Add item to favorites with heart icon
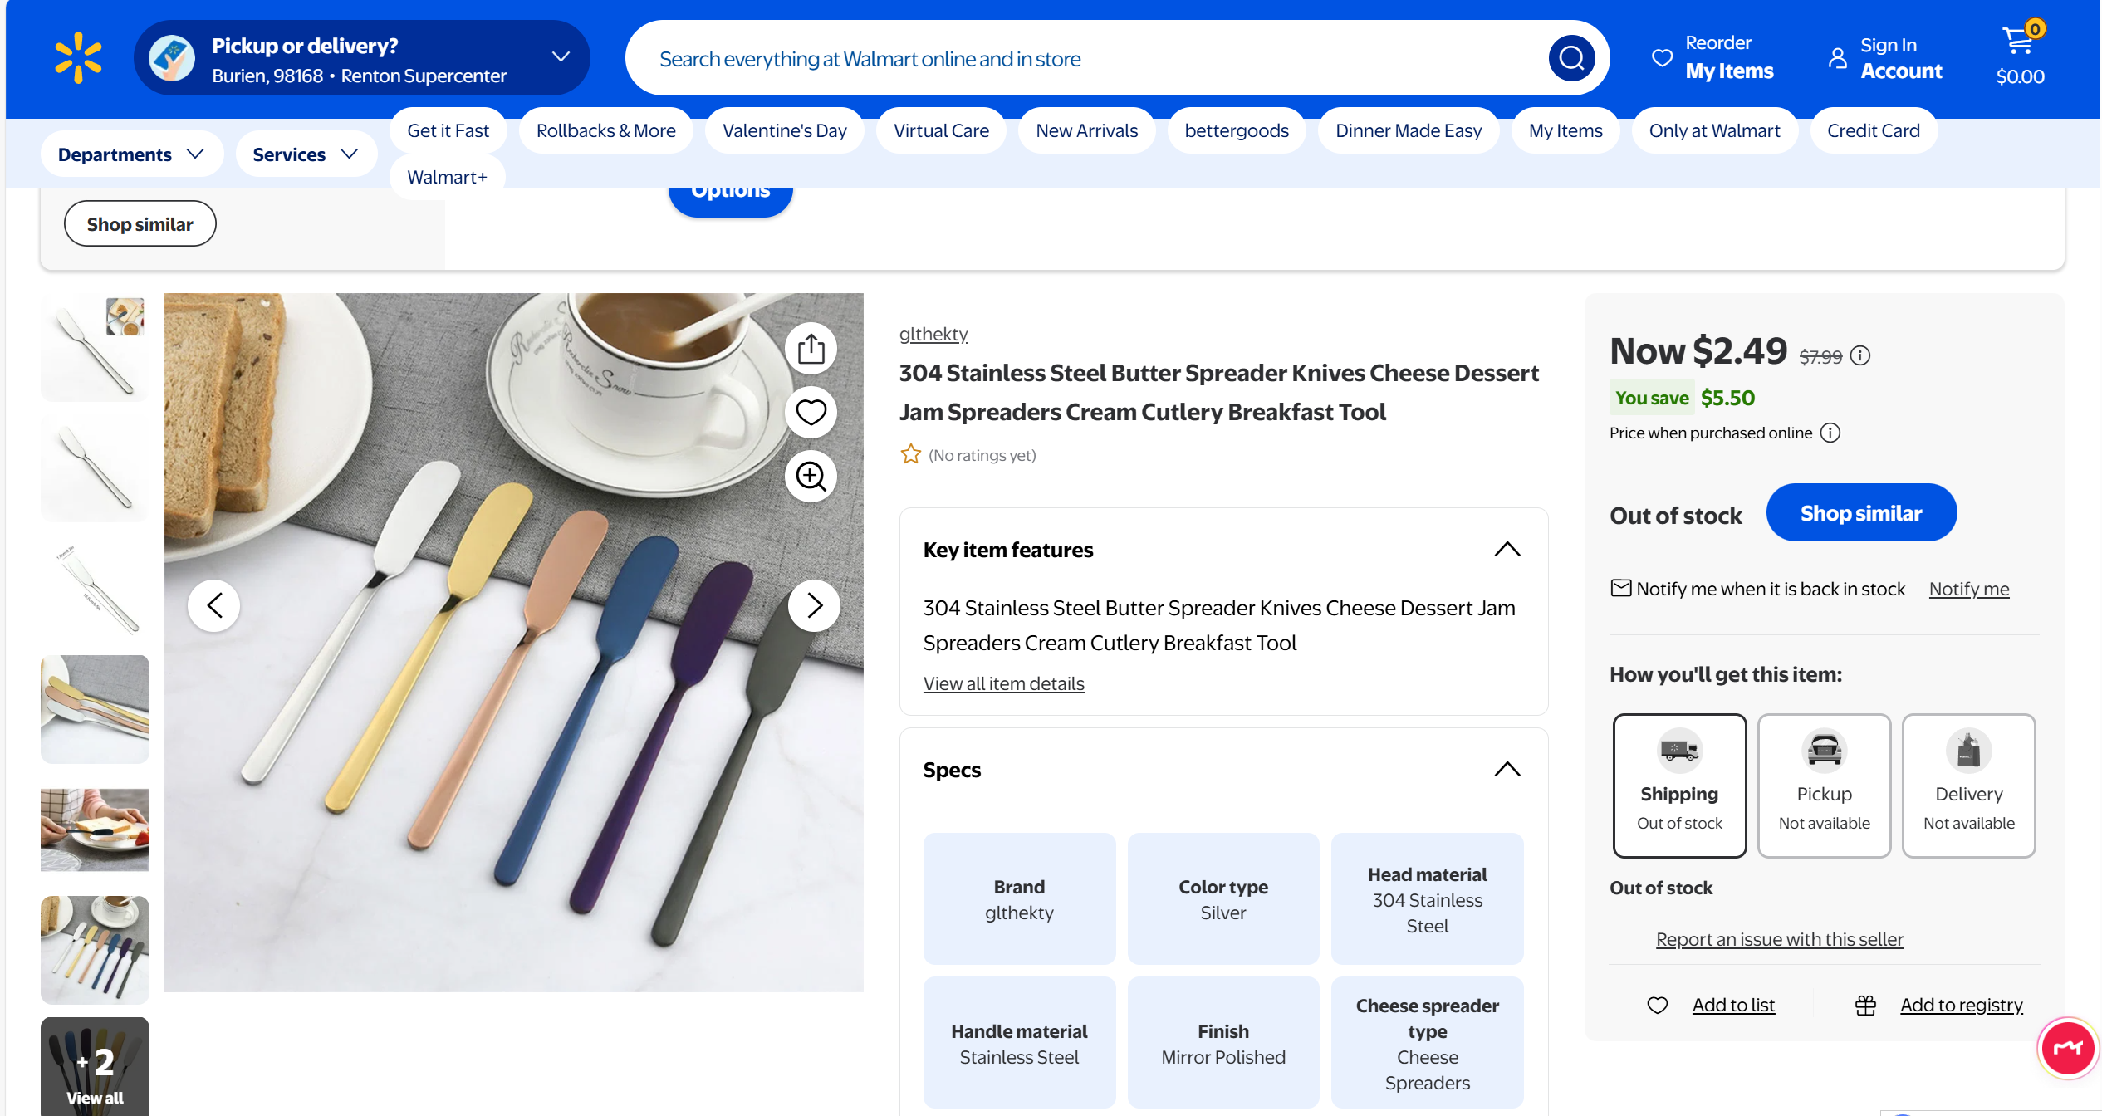 coord(811,413)
